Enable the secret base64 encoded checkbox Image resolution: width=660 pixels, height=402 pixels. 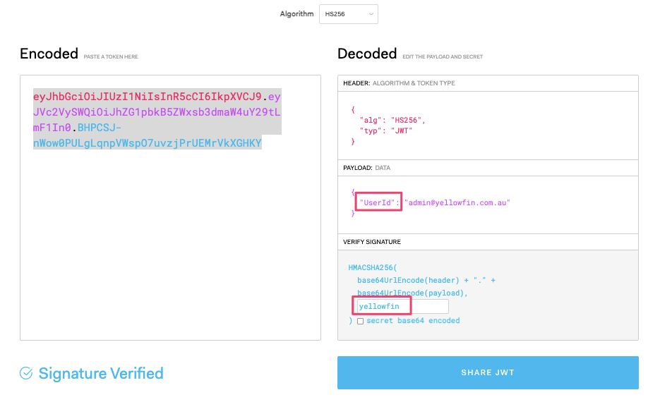click(360, 322)
